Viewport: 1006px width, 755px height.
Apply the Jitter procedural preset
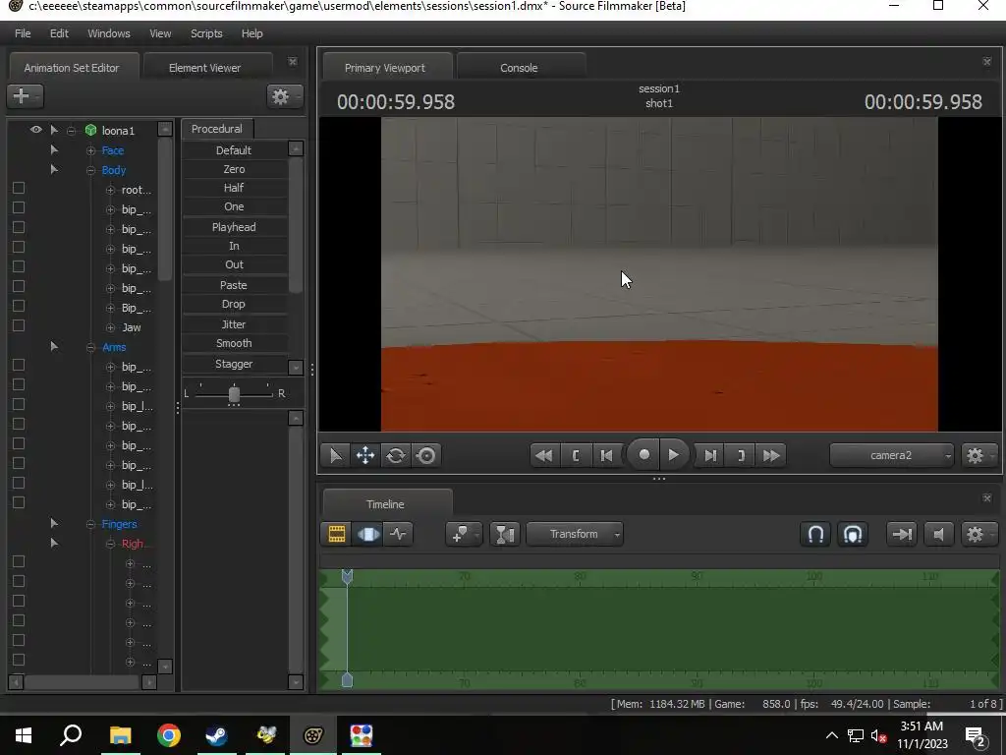coord(234,324)
